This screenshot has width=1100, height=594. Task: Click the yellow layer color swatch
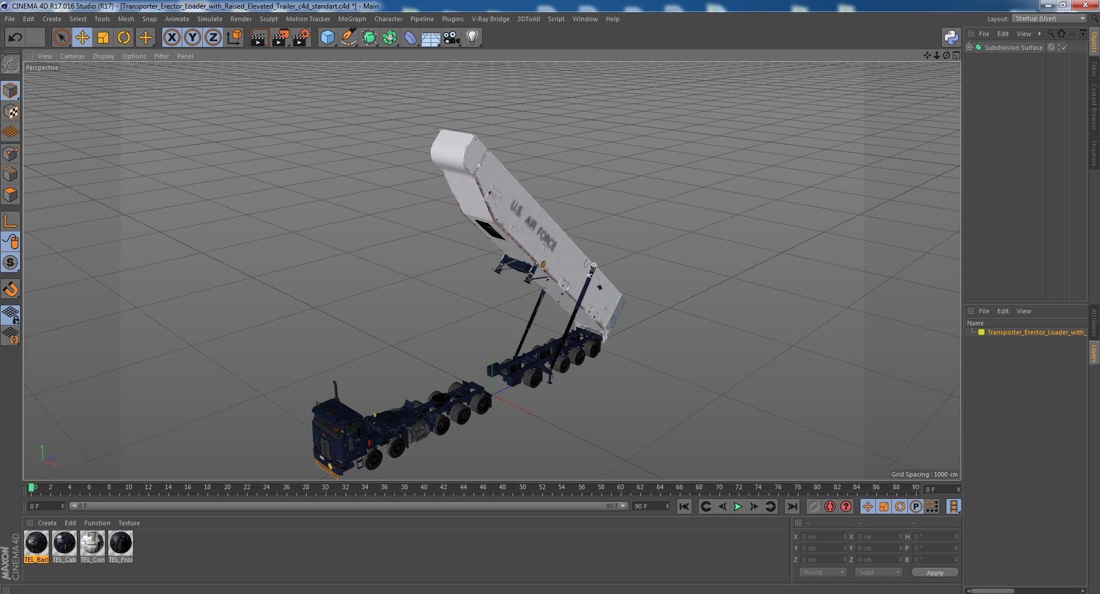point(981,332)
